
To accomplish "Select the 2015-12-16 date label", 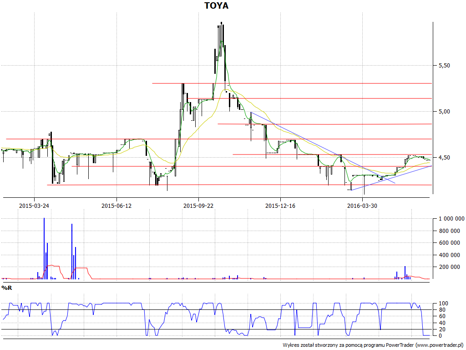I will point(280,206).
